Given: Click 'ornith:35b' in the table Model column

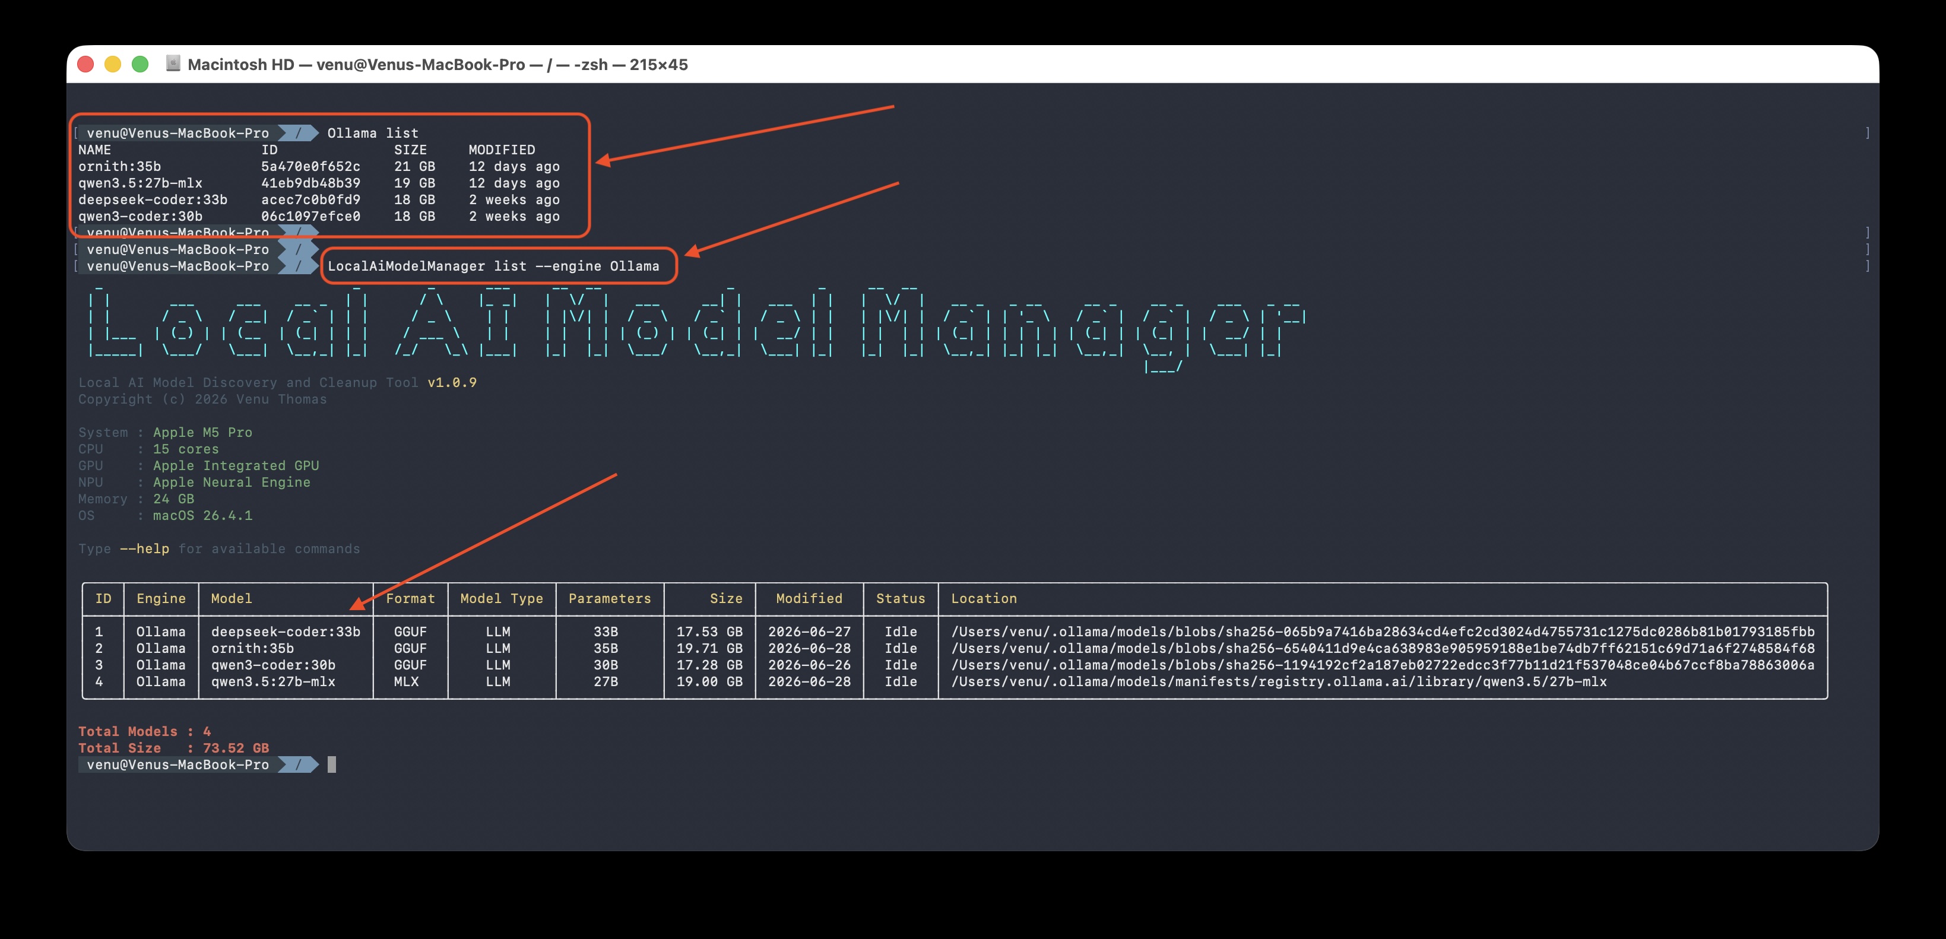Looking at the screenshot, I should click(x=252, y=648).
